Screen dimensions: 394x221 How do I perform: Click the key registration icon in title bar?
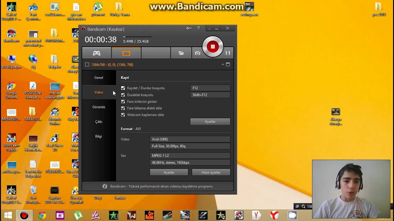tap(189, 28)
